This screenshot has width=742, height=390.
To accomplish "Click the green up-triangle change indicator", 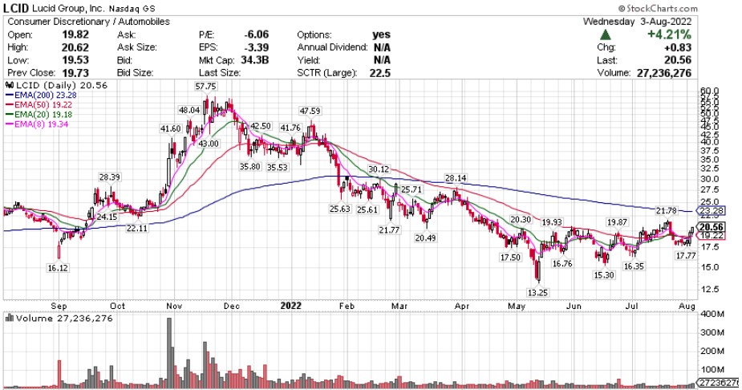I will coord(606,35).
